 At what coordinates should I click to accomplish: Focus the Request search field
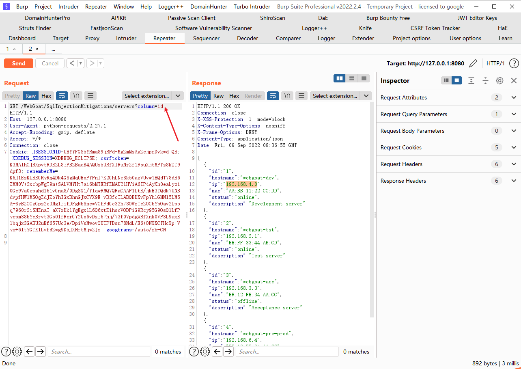pyautogui.click(x=99, y=352)
